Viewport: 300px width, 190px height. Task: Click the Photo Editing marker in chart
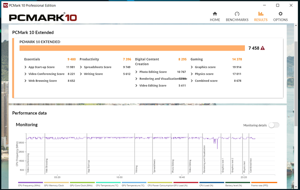(x=173, y=166)
